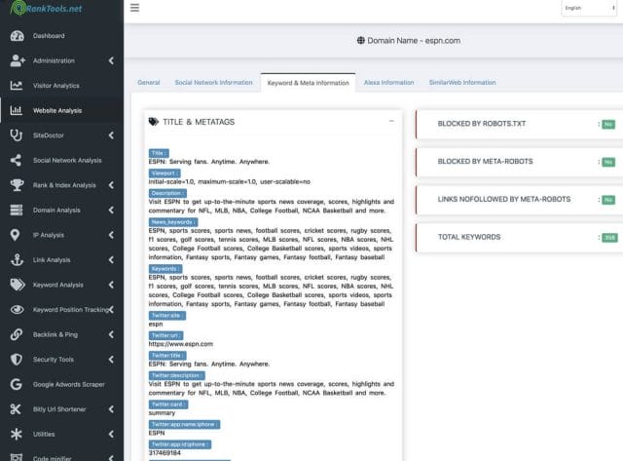Switch to the Social Network Information tab
The image size is (623, 461).
[213, 83]
